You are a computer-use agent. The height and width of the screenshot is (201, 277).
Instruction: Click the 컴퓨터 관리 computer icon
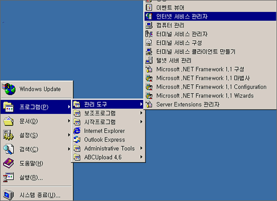(x=149, y=25)
